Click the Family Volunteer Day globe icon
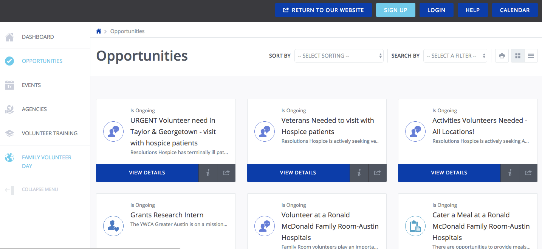The height and width of the screenshot is (249, 542). [9, 157]
